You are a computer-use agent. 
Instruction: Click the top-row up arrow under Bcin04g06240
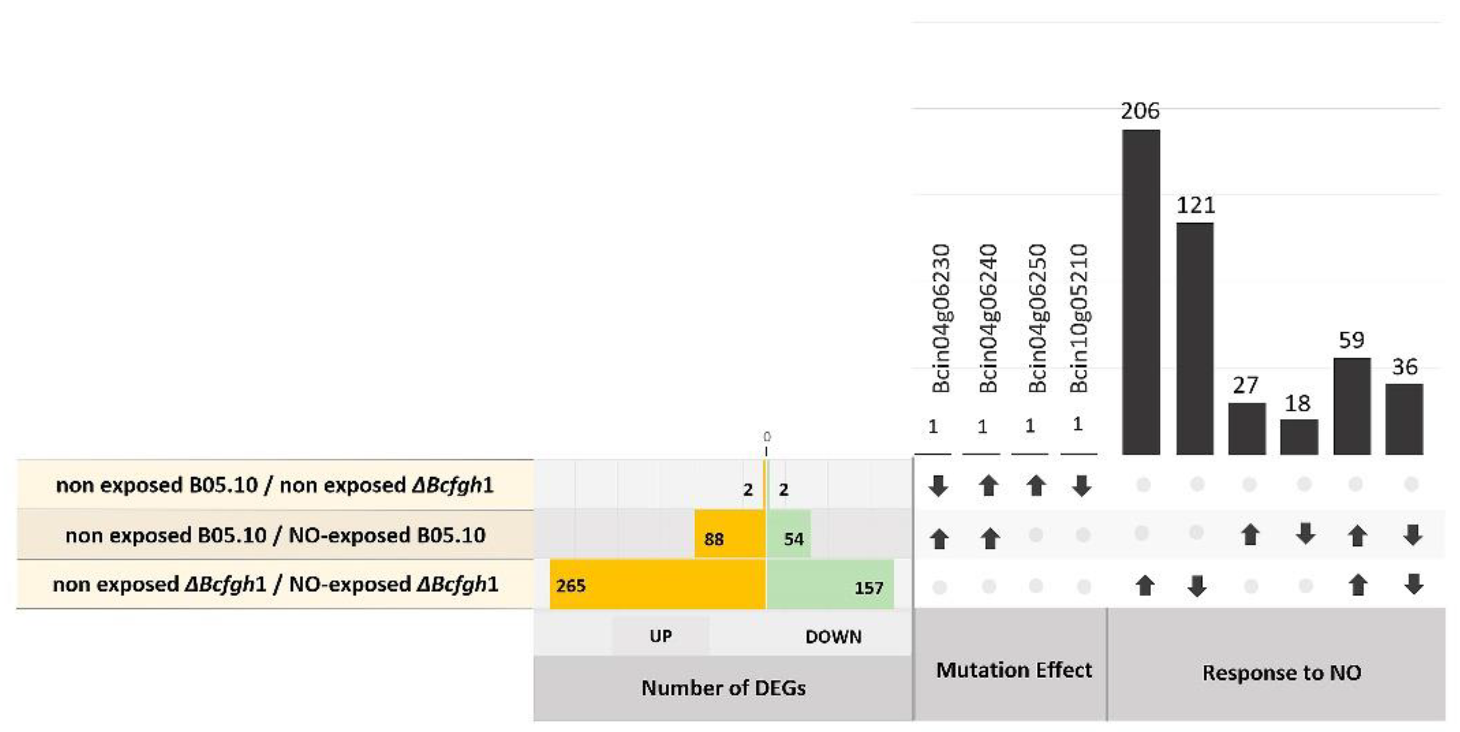click(988, 486)
